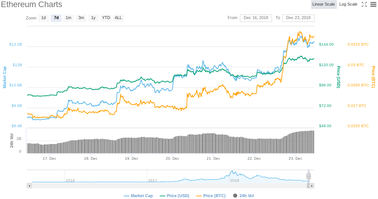The width and height of the screenshot is (378, 199).
Task: Edit the To date field
Action: pyautogui.click(x=298, y=18)
